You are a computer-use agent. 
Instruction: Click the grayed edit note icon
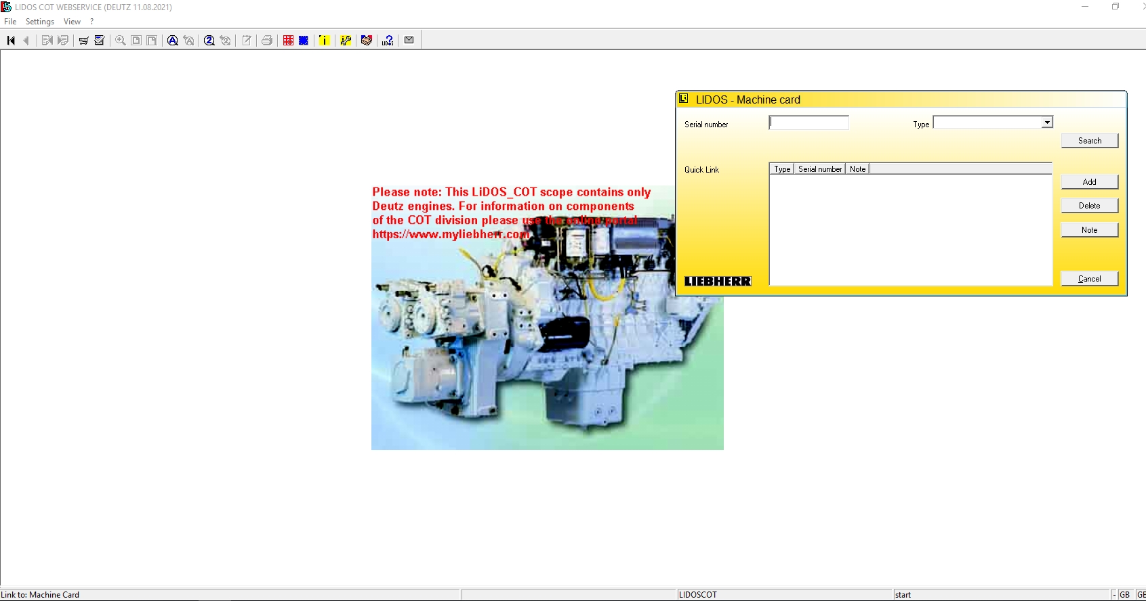coord(247,41)
